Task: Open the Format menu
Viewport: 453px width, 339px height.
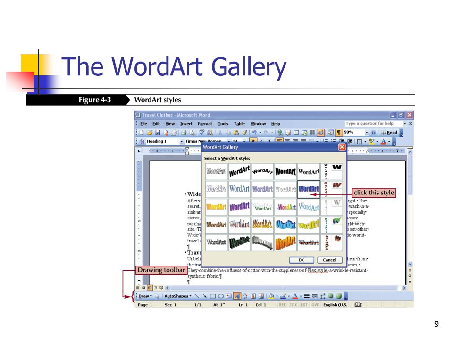Action: pyautogui.click(x=205, y=124)
